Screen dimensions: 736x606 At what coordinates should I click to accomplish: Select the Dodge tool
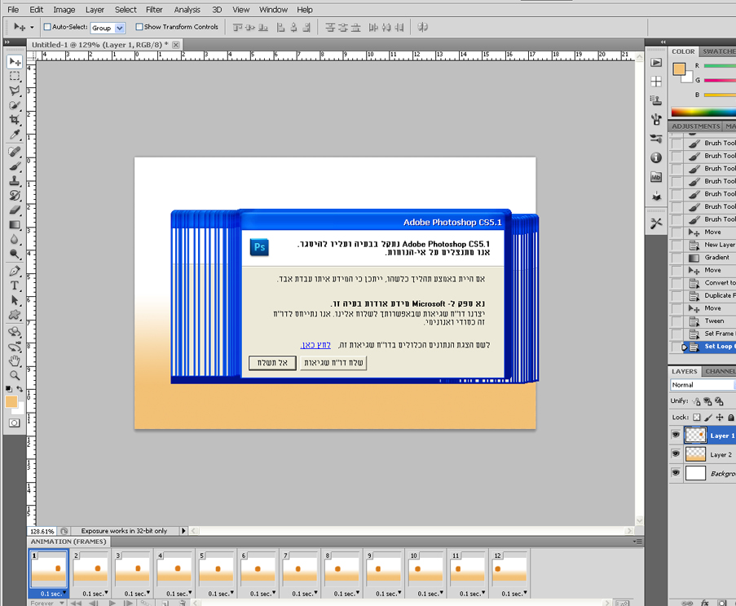15,254
